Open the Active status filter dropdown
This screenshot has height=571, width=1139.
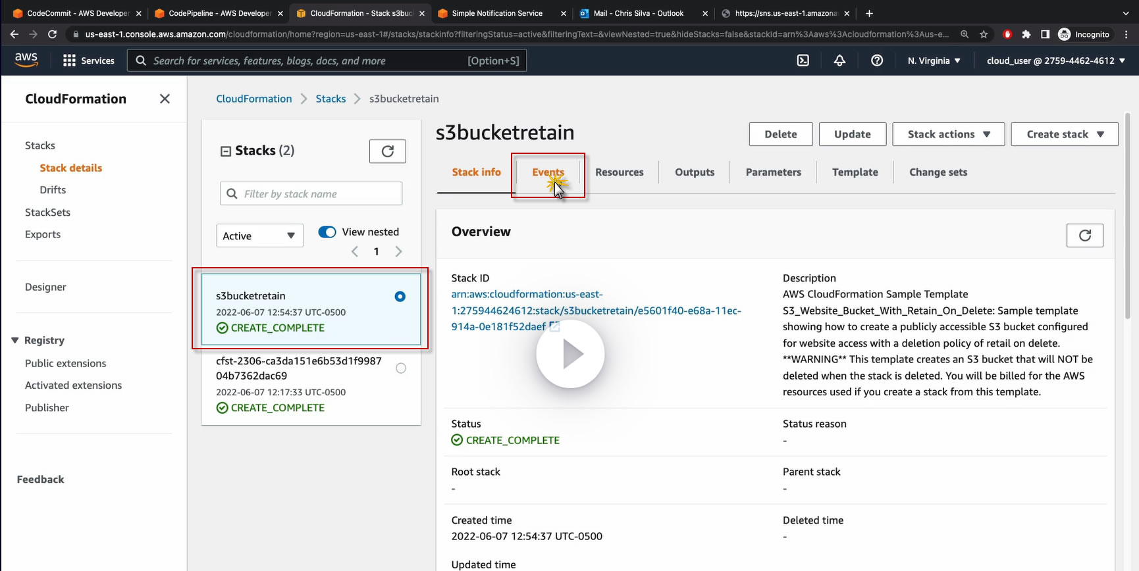click(259, 236)
